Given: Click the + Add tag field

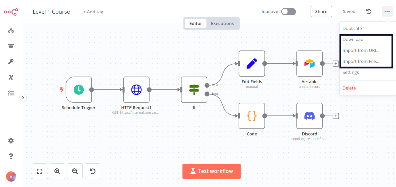Looking at the screenshot, I should click(x=93, y=12).
